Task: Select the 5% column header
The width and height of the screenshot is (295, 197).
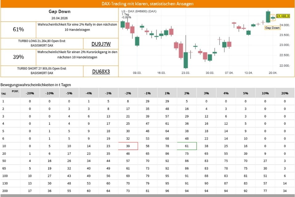Action: (245, 93)
